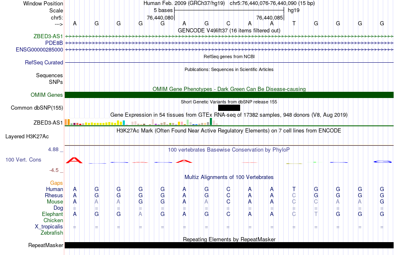Select the RefSeq Curated track label
The height and width of the screenshot is (255, 394).
pos(44,62)
